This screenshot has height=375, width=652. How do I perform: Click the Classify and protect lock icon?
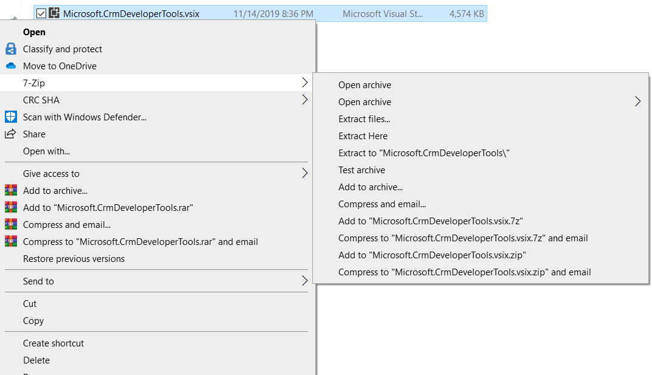tap(10, 49)
